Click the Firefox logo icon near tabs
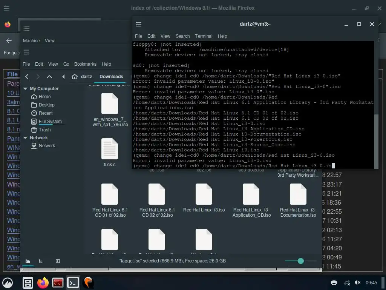Viewport: 386px width, 290px height. (x=8, y=25)
